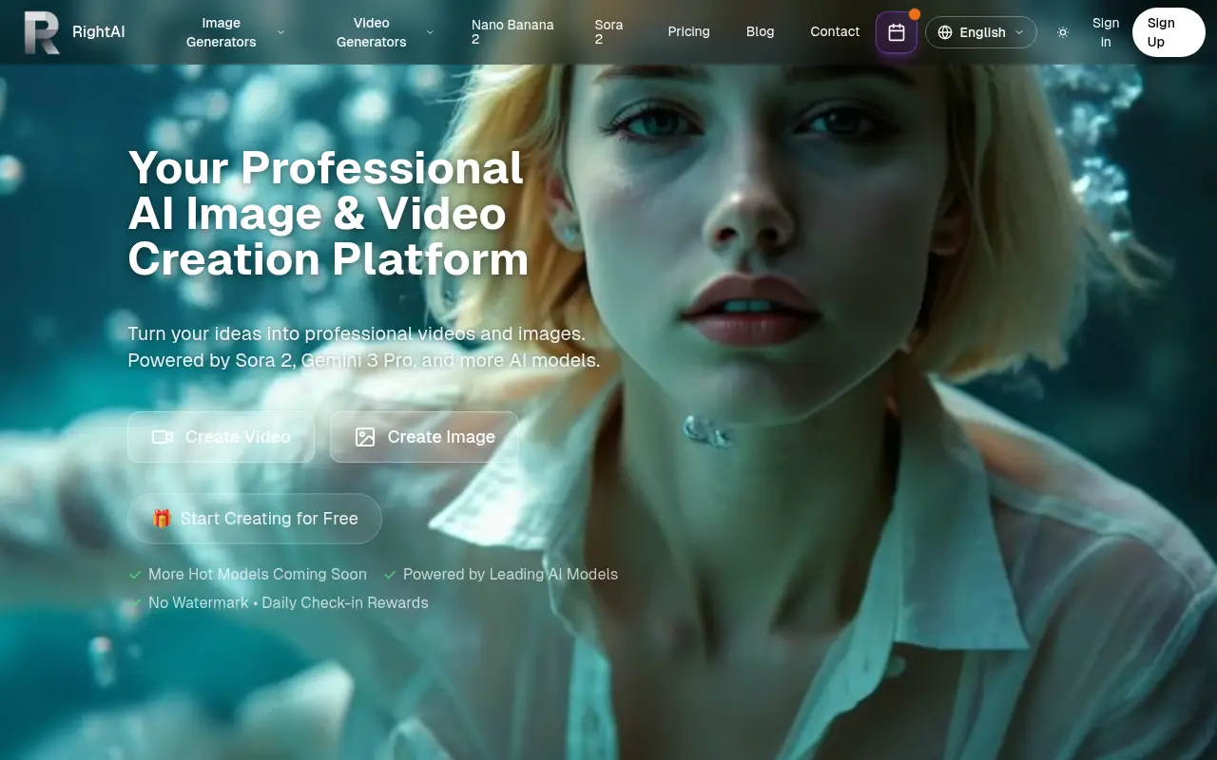
Task: Toggle the light/dark theme sun icon
Action: coord(1063,32)
